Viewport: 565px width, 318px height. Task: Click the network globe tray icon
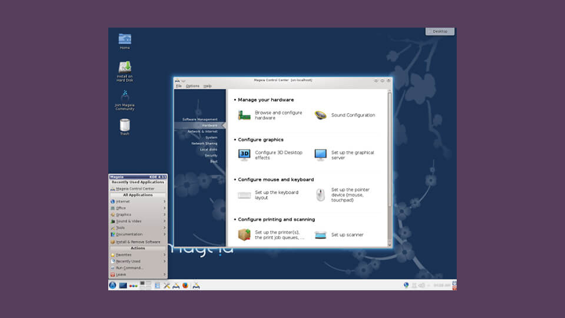tap(406, 285)
